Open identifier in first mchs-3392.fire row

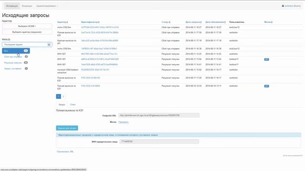click(x=100, y=28)
